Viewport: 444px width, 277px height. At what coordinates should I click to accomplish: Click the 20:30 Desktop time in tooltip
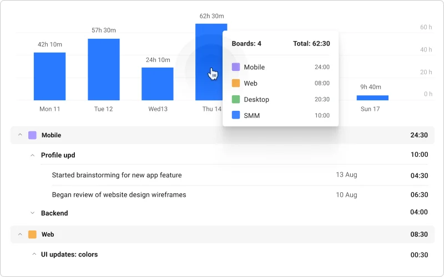pos(322,99)
